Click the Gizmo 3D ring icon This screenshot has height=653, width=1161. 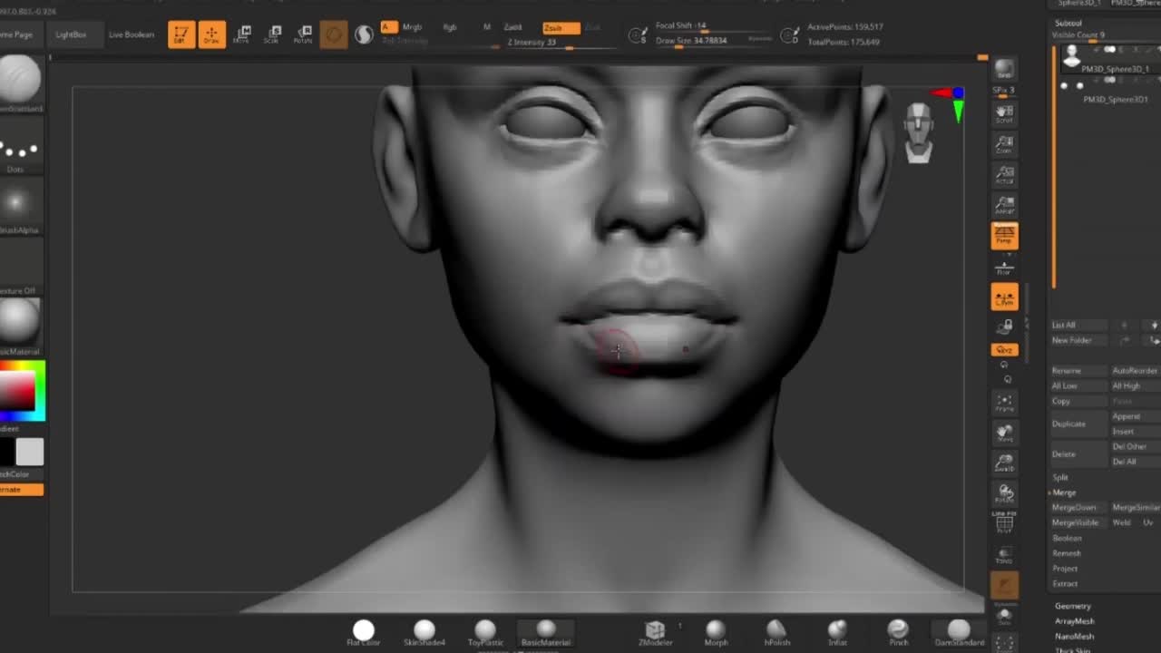click(334, 34)
